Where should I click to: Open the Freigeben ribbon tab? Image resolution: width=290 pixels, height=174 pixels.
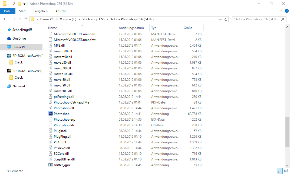(x=41, y=11)
